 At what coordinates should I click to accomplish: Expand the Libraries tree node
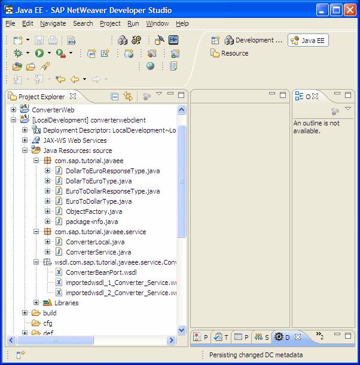click(x=37, y=303)
